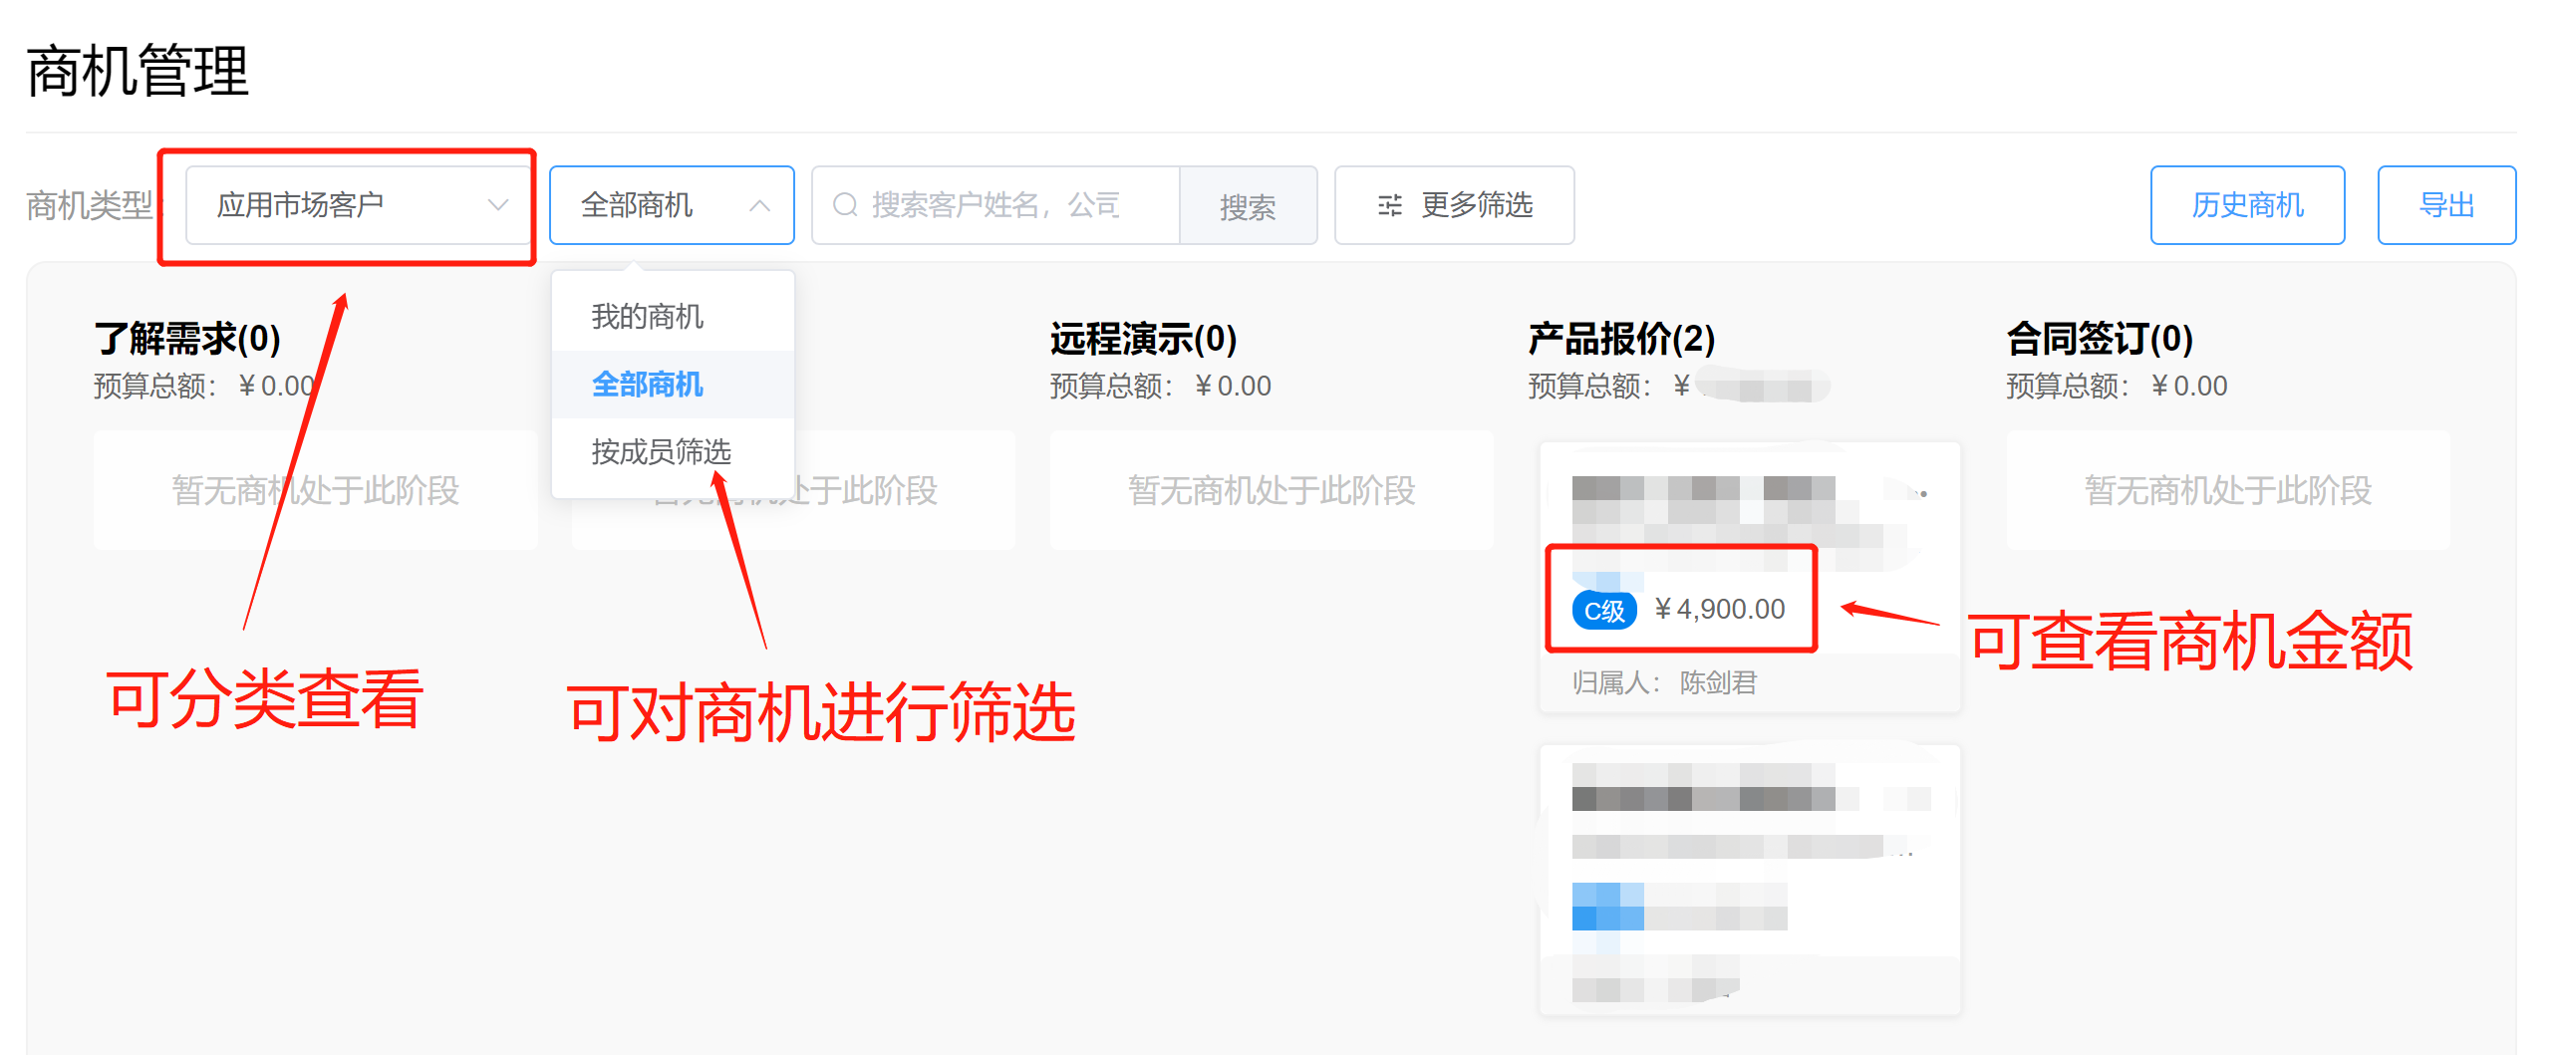Expand the 应用市场客户 type dropdown
Screen dimensions: 2555x1055
pos(359,205)
